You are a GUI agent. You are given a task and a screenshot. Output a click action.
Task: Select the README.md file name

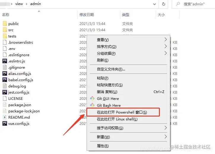click(19, 117)
